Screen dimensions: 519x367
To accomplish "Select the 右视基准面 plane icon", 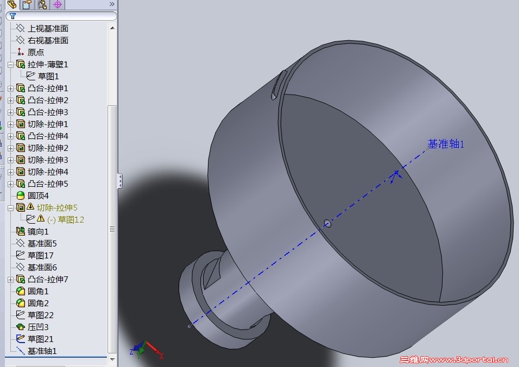I will [21, 40].
